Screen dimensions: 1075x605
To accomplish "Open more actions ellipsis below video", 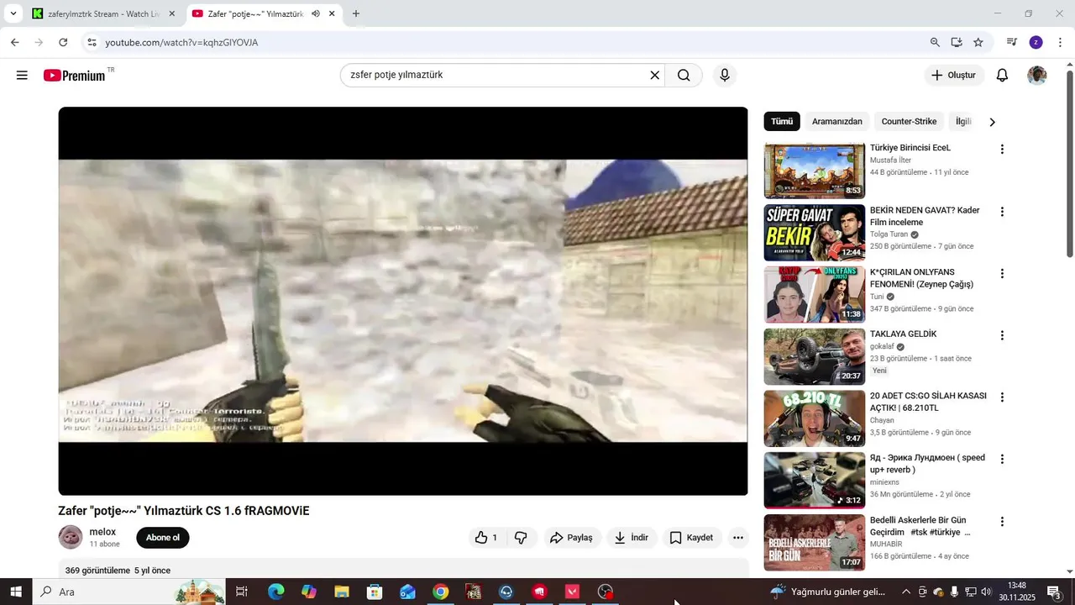I will [x=738, y=538].
